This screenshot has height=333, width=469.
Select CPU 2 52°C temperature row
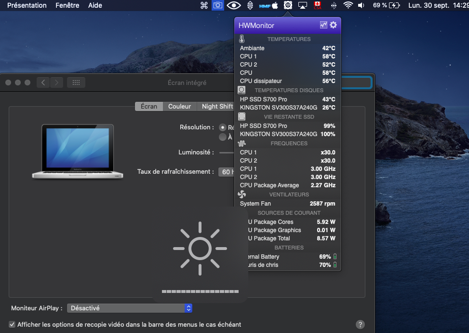[287, 64]
